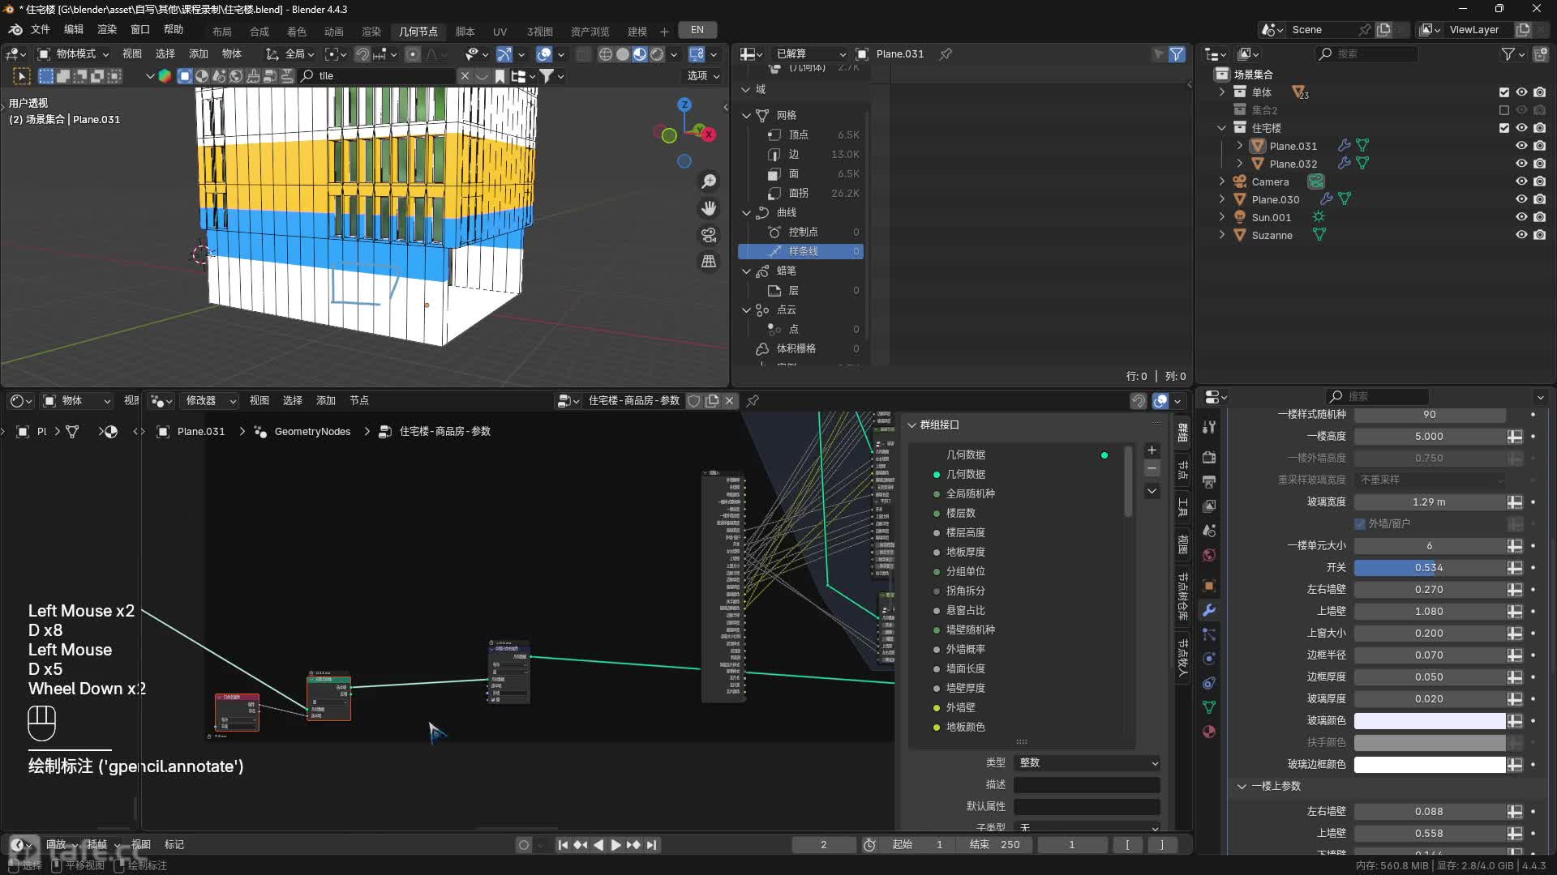Unlink the node group with X button

[729, 401]
